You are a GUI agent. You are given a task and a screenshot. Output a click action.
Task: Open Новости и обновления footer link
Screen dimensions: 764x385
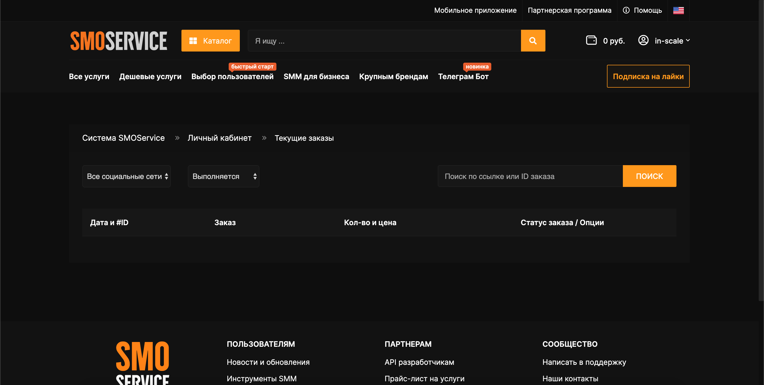coord(268,362)
